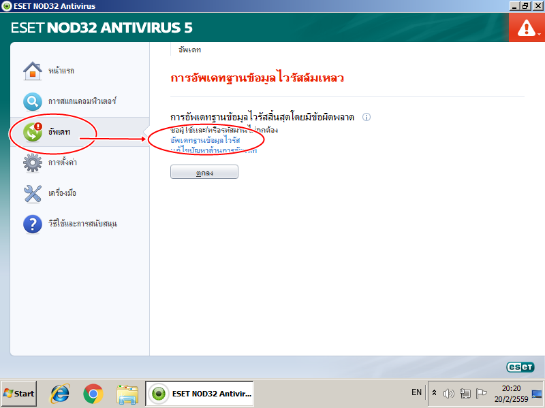The width and height of the screenshot is (545, 408).
Task: Expand hidden tray icons arrow
Action: 434,393
